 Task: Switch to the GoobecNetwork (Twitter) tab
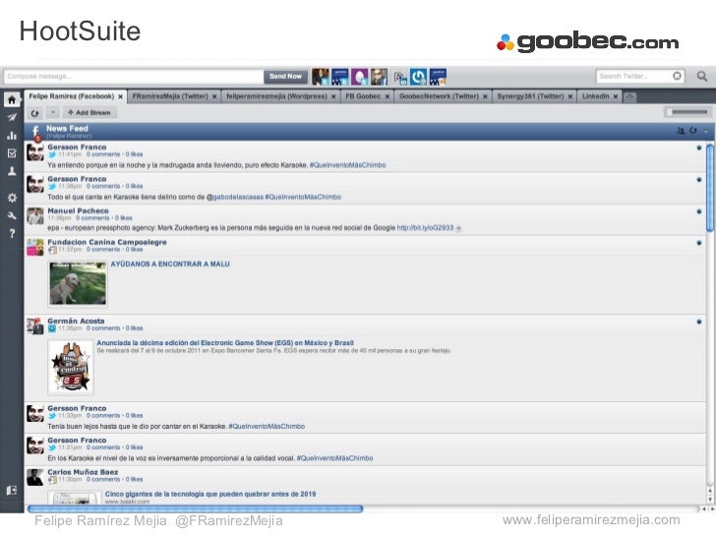pos(439,96)
